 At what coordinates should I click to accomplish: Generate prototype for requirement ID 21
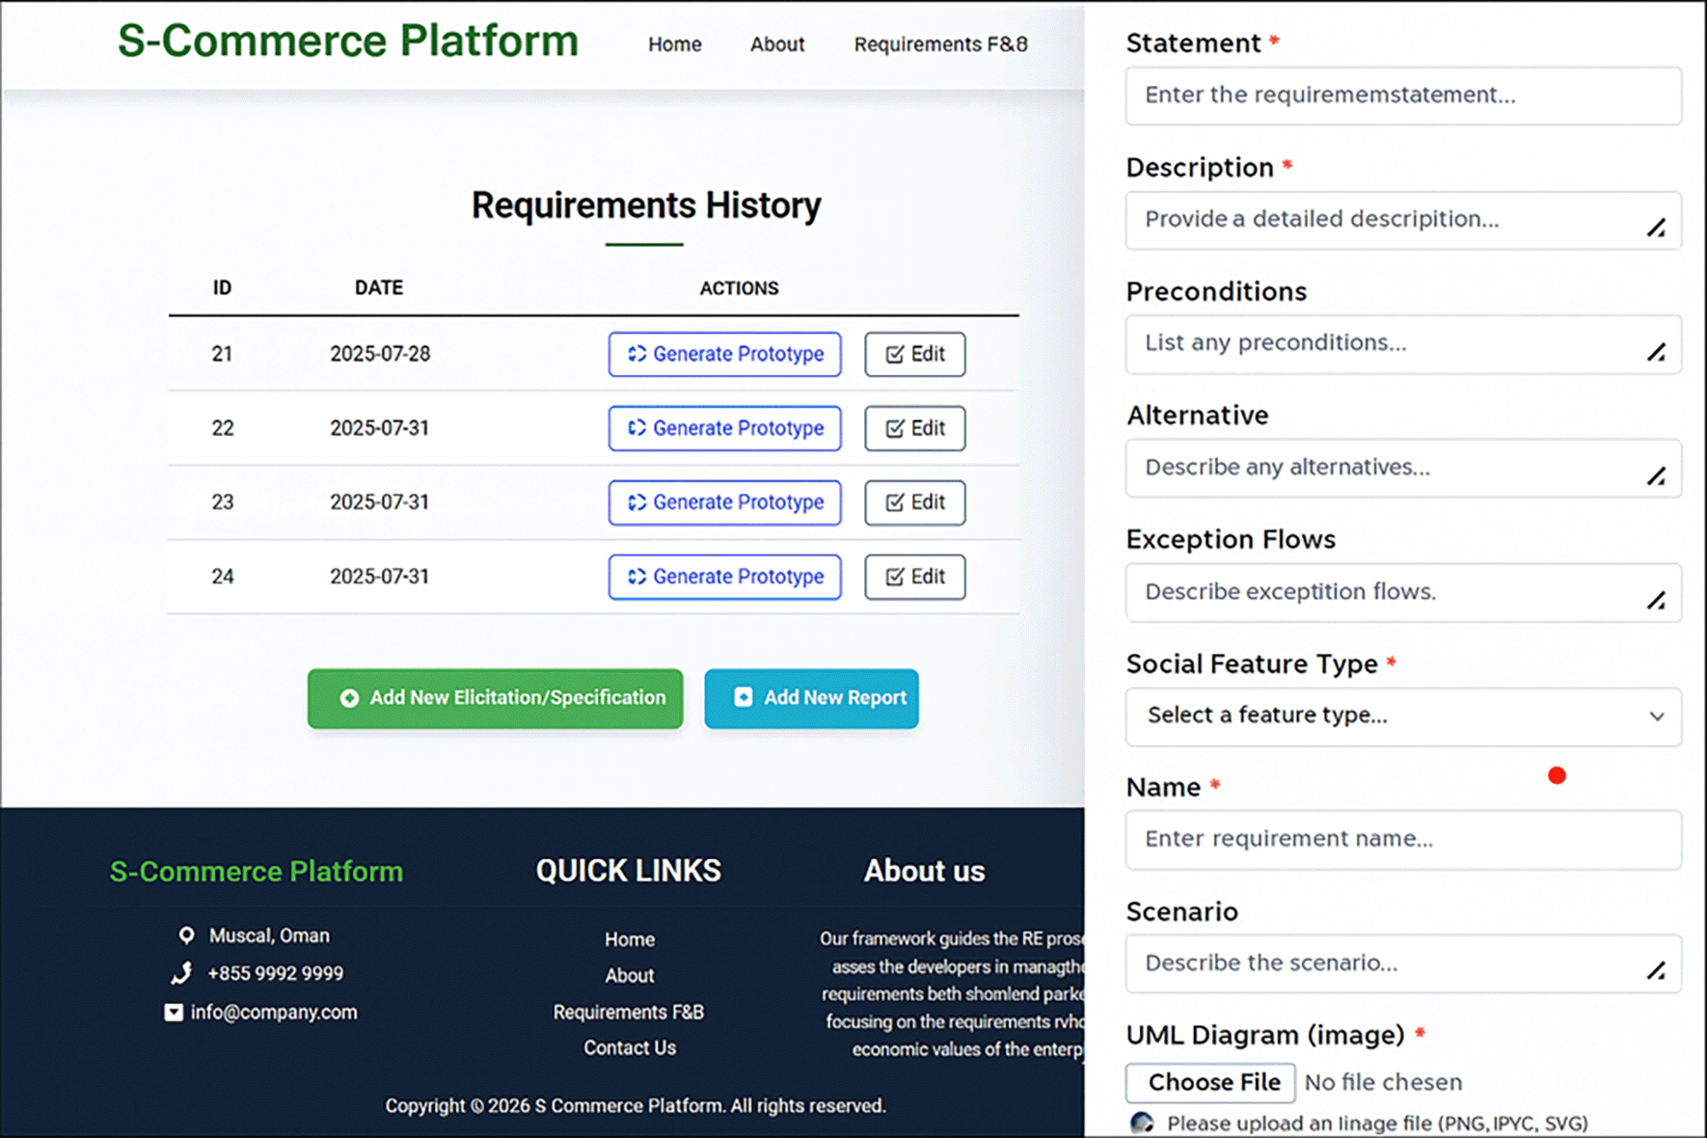pos(724,354)
